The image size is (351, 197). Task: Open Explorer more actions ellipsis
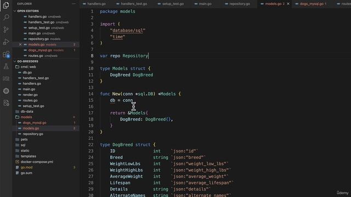(73, 4)
